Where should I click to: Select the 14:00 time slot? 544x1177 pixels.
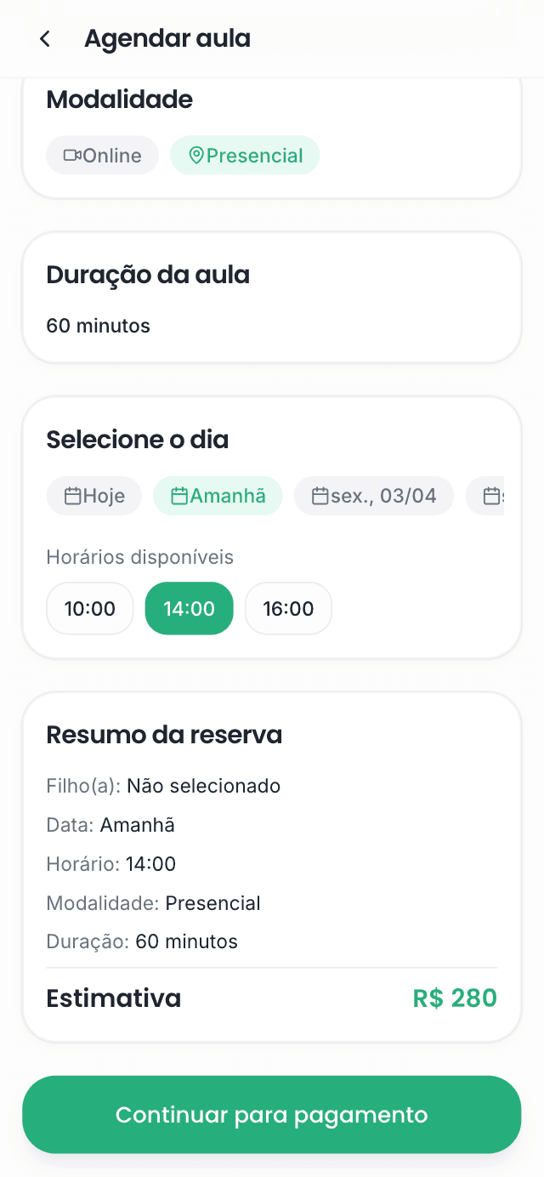(x=189, y=608)
